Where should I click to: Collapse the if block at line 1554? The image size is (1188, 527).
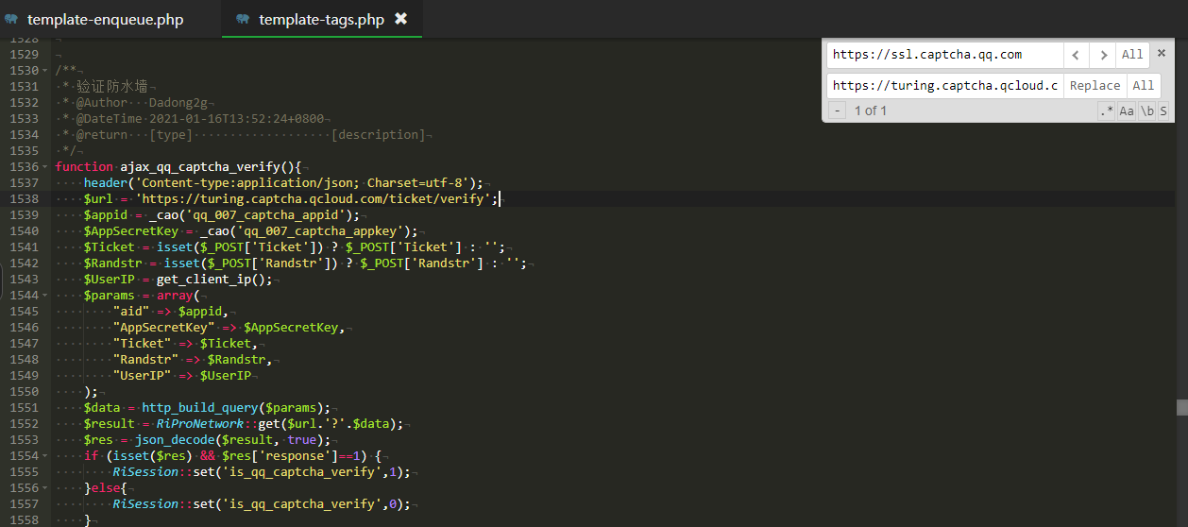43,456
